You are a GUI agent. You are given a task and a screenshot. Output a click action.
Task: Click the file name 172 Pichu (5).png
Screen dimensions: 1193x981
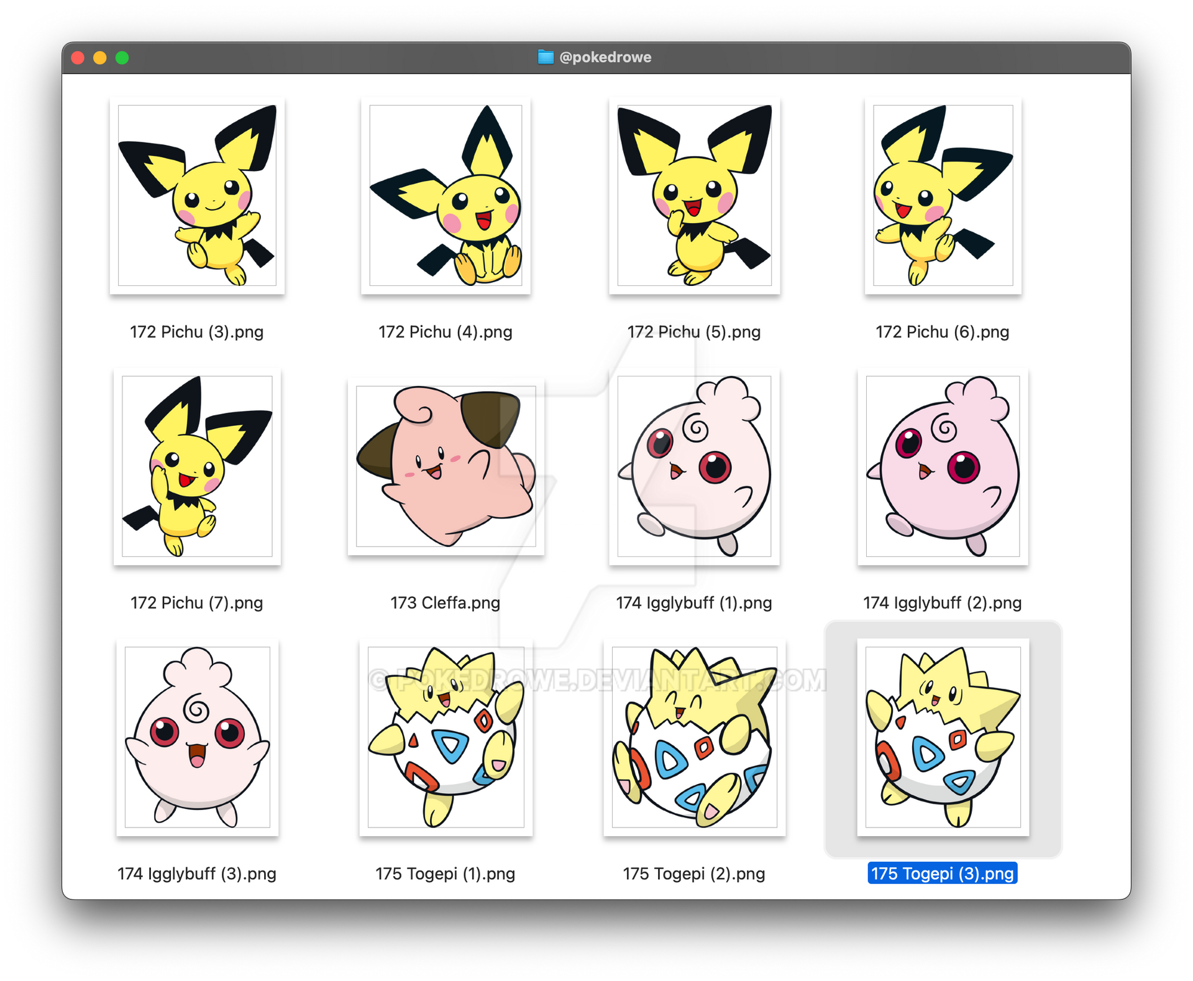pos(694,332)
